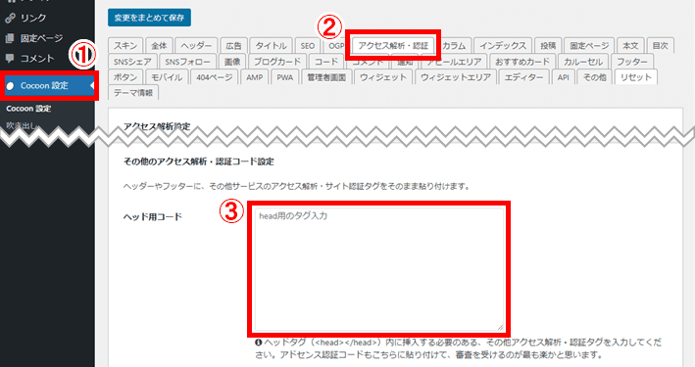Viewport: 695px width, 367px height.
Task: Open the 固定ページ settings tab
Action: coord(589,46)
